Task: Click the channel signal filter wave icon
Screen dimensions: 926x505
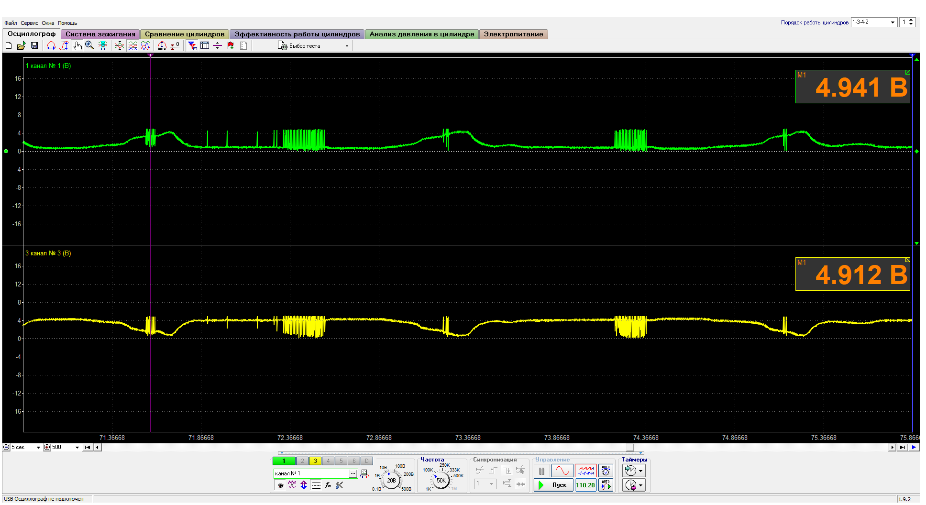Action: (292, 485)
